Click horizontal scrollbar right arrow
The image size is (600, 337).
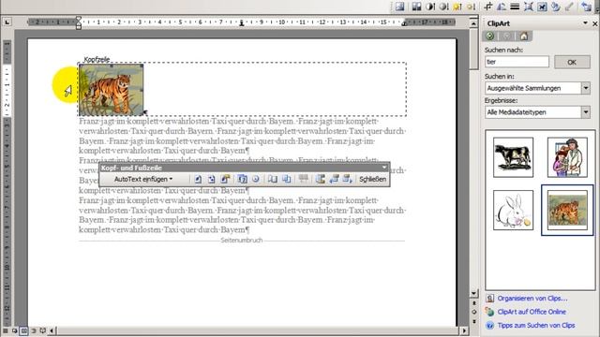pos(464,330)
